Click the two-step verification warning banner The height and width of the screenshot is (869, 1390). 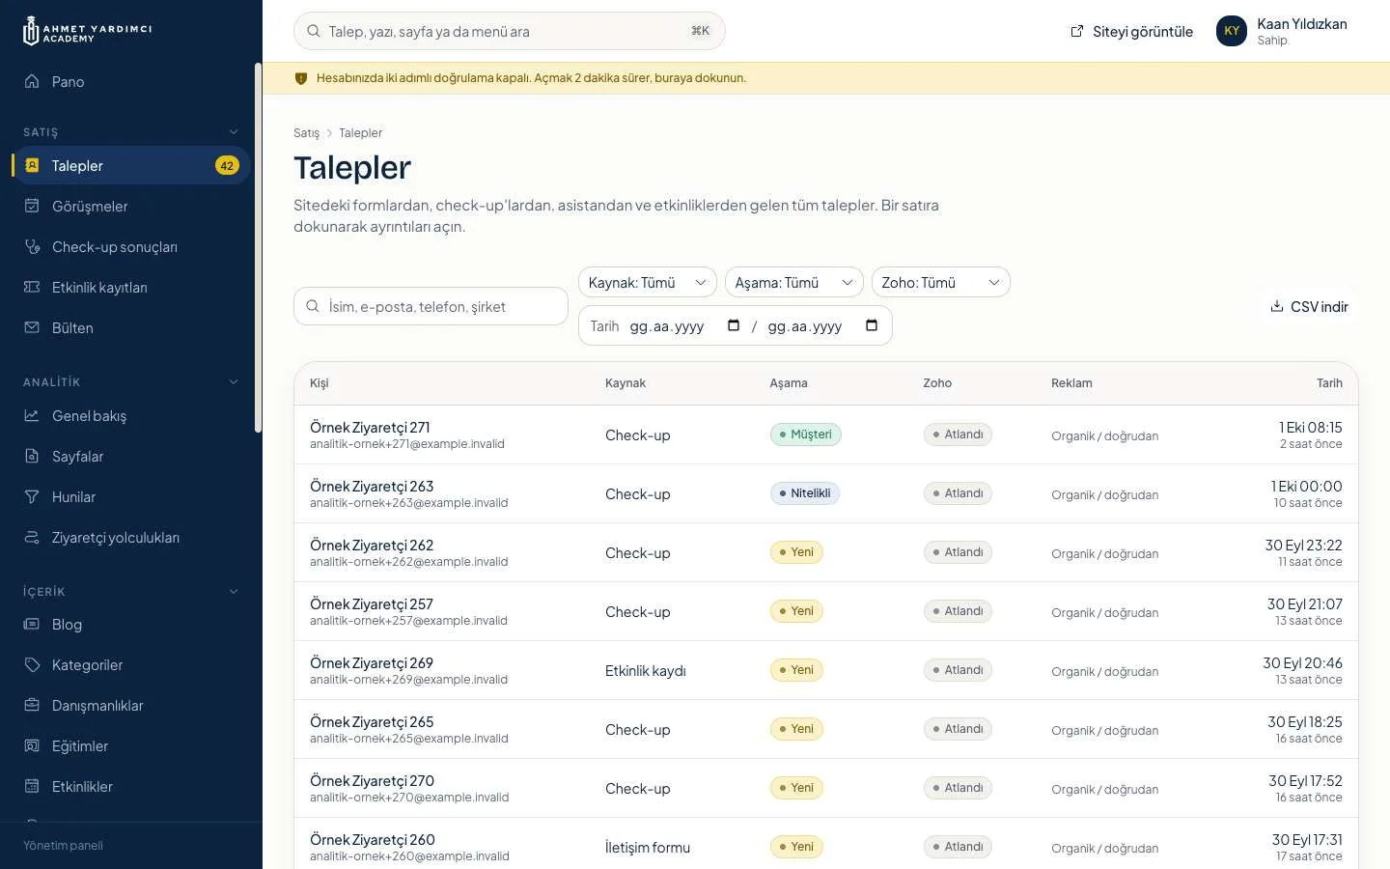tap(826, 78)
